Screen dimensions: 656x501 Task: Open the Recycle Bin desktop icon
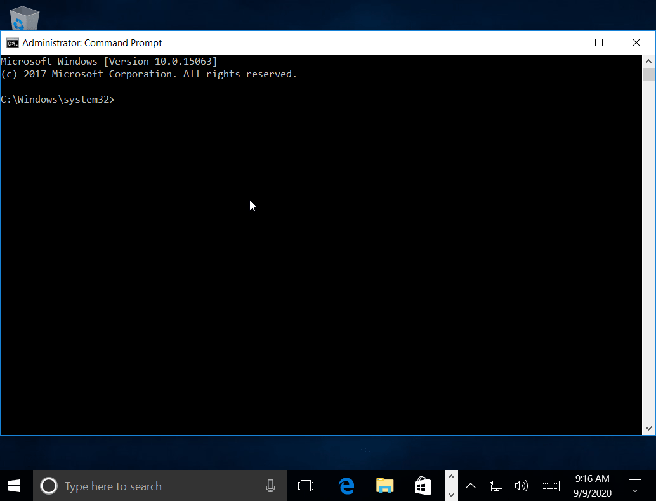(24, 18)
